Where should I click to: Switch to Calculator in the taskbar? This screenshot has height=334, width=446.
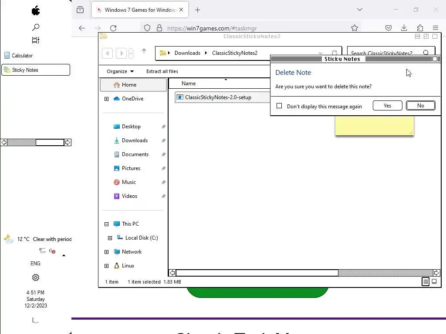(x=36, y=56)
